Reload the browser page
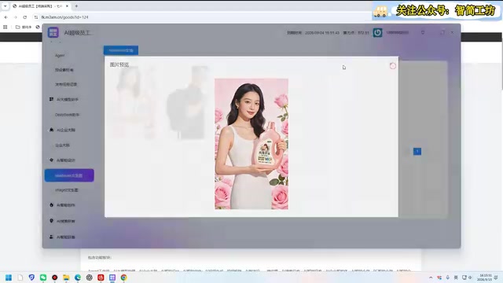 point(24,17)
